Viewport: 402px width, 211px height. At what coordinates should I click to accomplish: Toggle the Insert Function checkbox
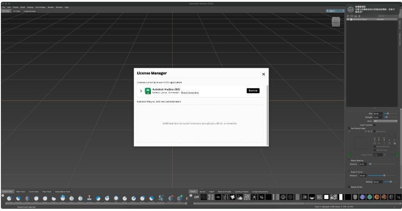(x=374, y=125)
